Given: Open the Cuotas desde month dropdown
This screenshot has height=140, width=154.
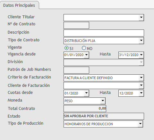Looking at the screenshot, I should click(x=86, y=93).
